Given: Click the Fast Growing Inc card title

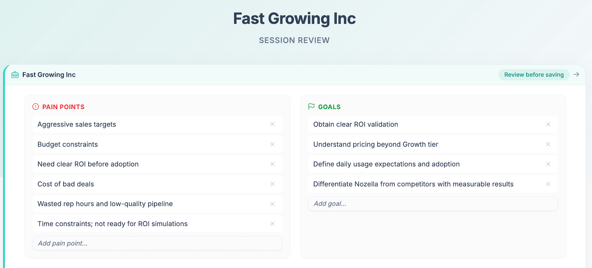Looking at the screenshot, I should click(x=49, y=75).
